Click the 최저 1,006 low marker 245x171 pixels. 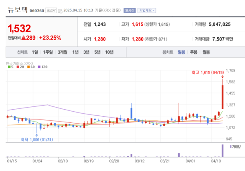coord(37,139)
